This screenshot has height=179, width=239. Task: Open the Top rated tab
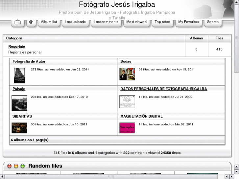[x=162, y=22]
